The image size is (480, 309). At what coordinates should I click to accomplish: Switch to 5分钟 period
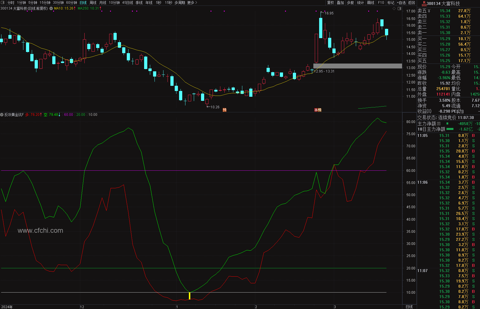pos(33,3)
